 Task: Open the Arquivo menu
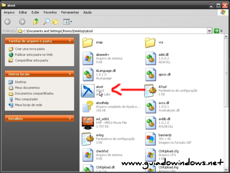point(9,12)
